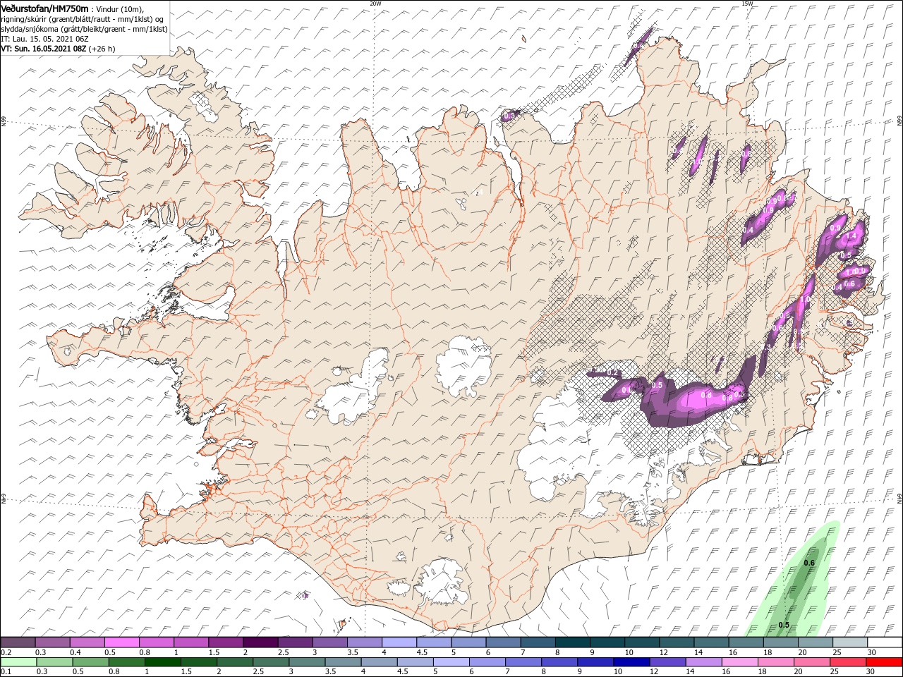The width and height of the screenshot is (903, 677).
Task: Select the bright pink 0.5 swatch in upper legend
Action: point(121,642)
